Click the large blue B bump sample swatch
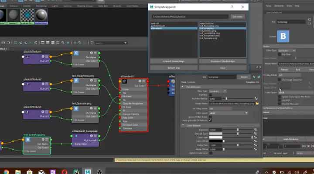The image size is (314, 174). (x=286, y=37)
